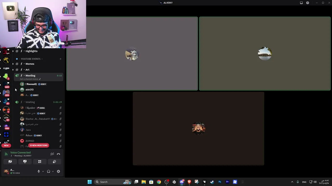This screenshot has height=186, width=332.
Task: Show hidden system tray icons
Action: pos(292,182)
